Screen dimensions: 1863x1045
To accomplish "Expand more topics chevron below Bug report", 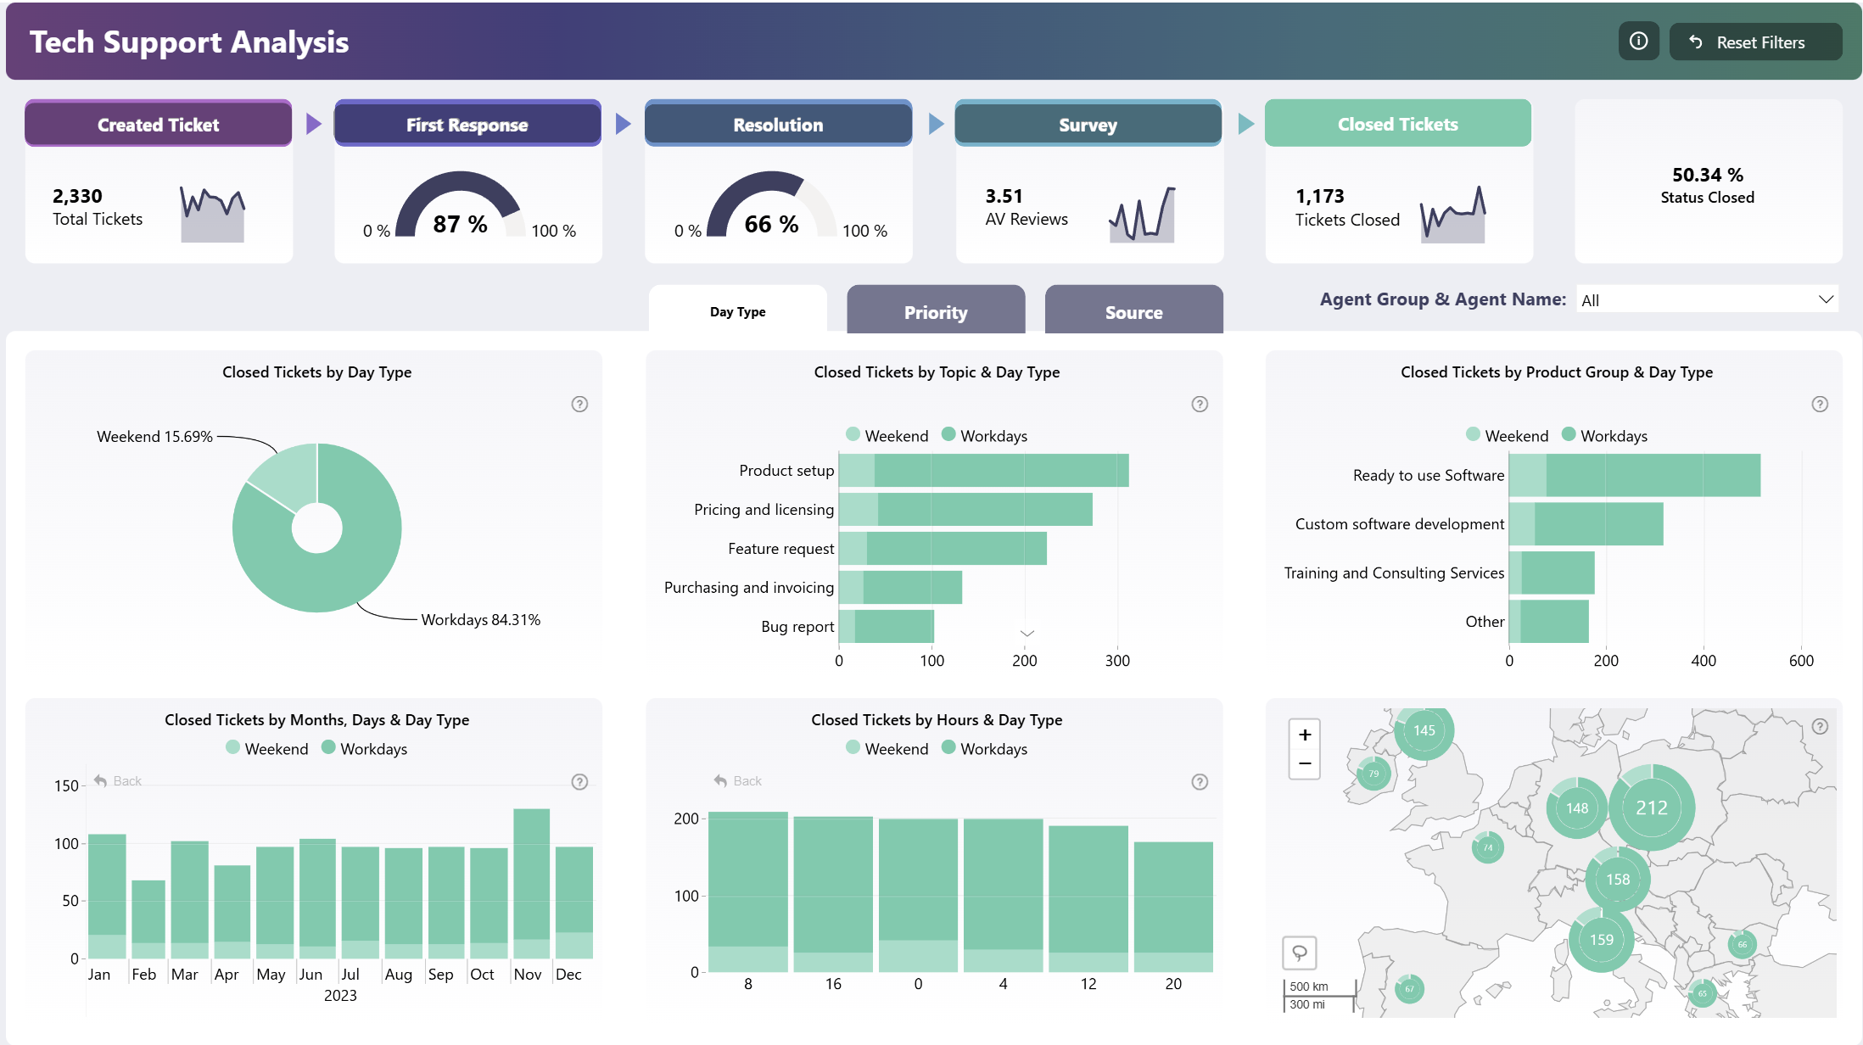I will [1027, 634].
